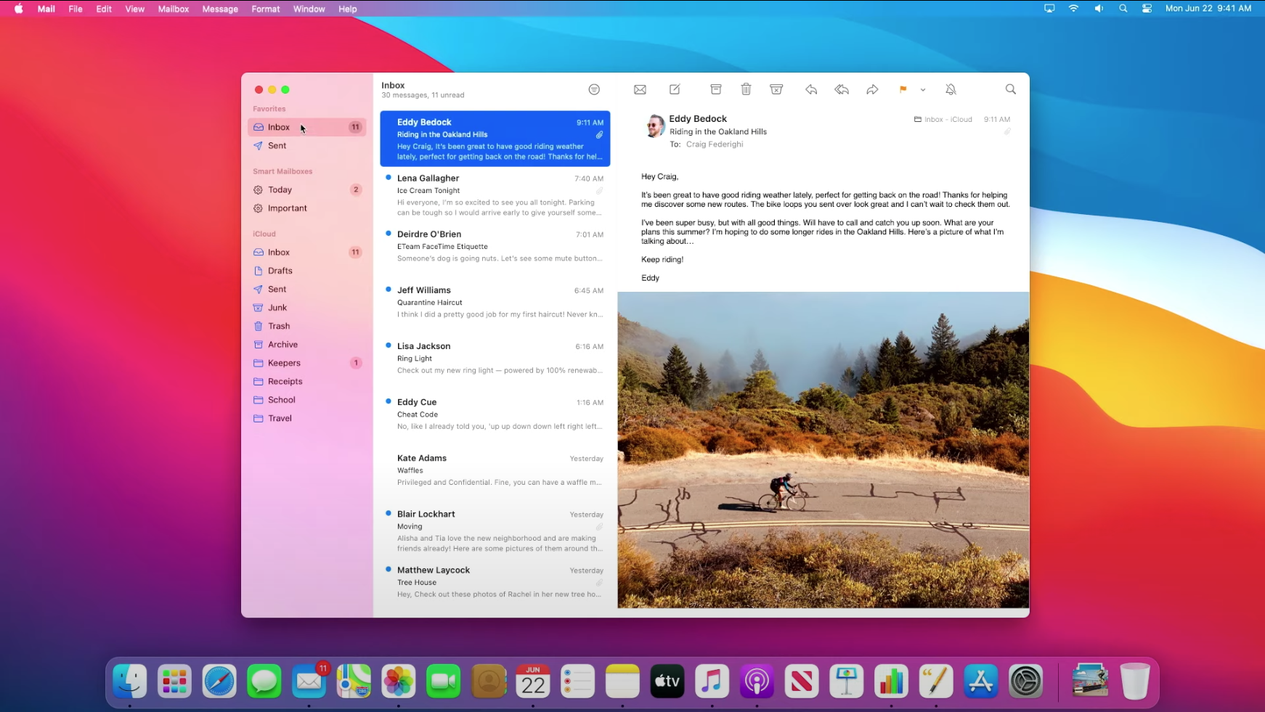Open the flag color dropdown chevron
The width and height of the screenshot is (1265, 712).
[x=923, y=90]
